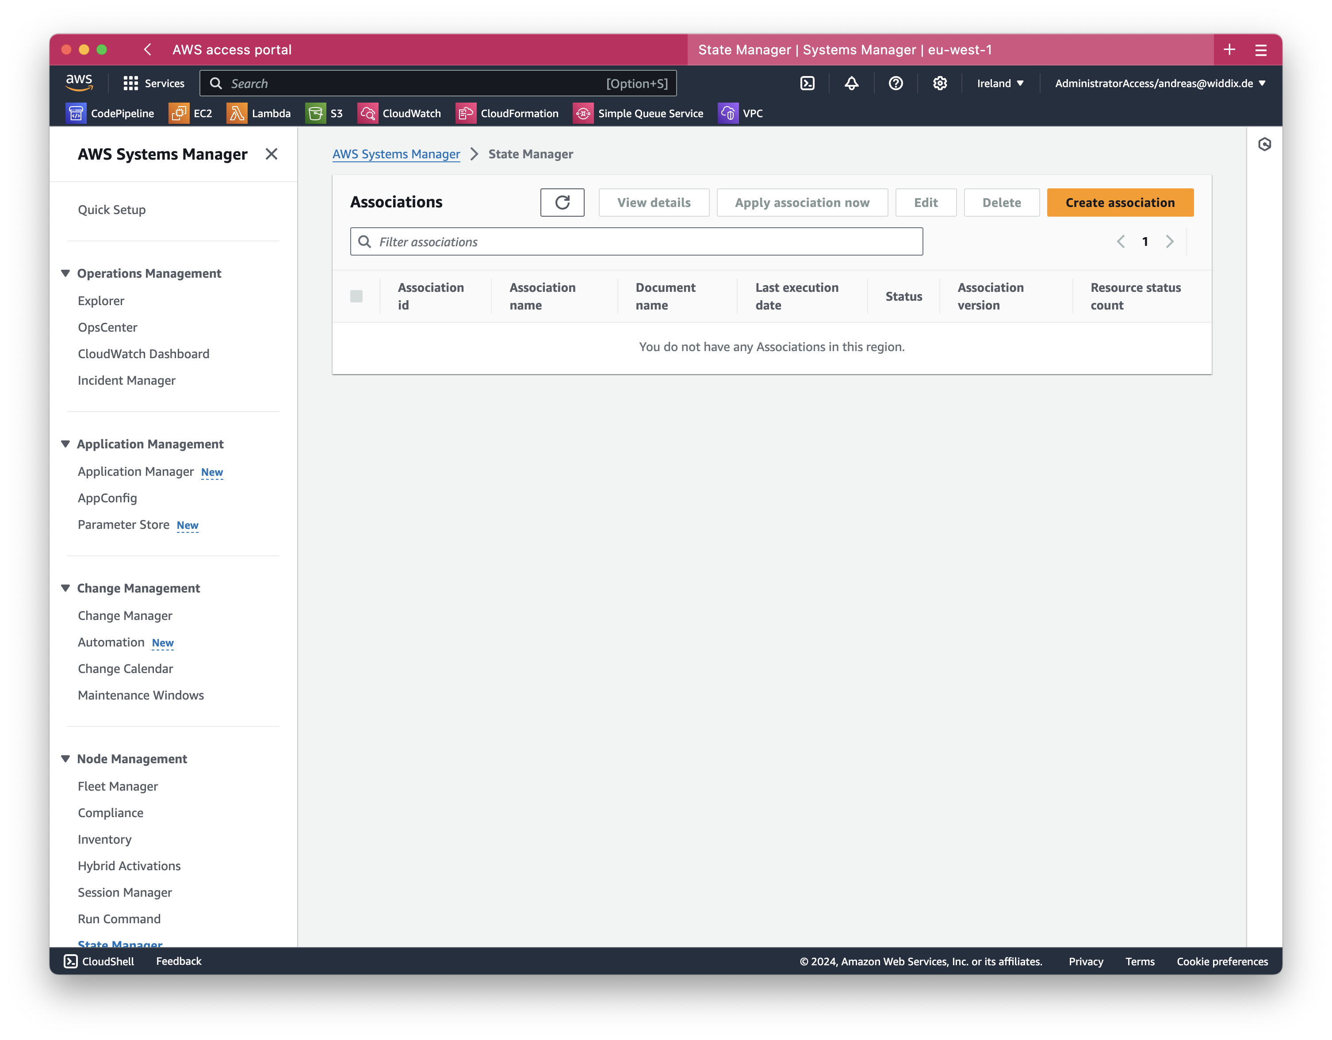The width and height of the screenshot is (1332, 1040).
Task: Open Incident Manager in sidebar
Action: point(126,381)
